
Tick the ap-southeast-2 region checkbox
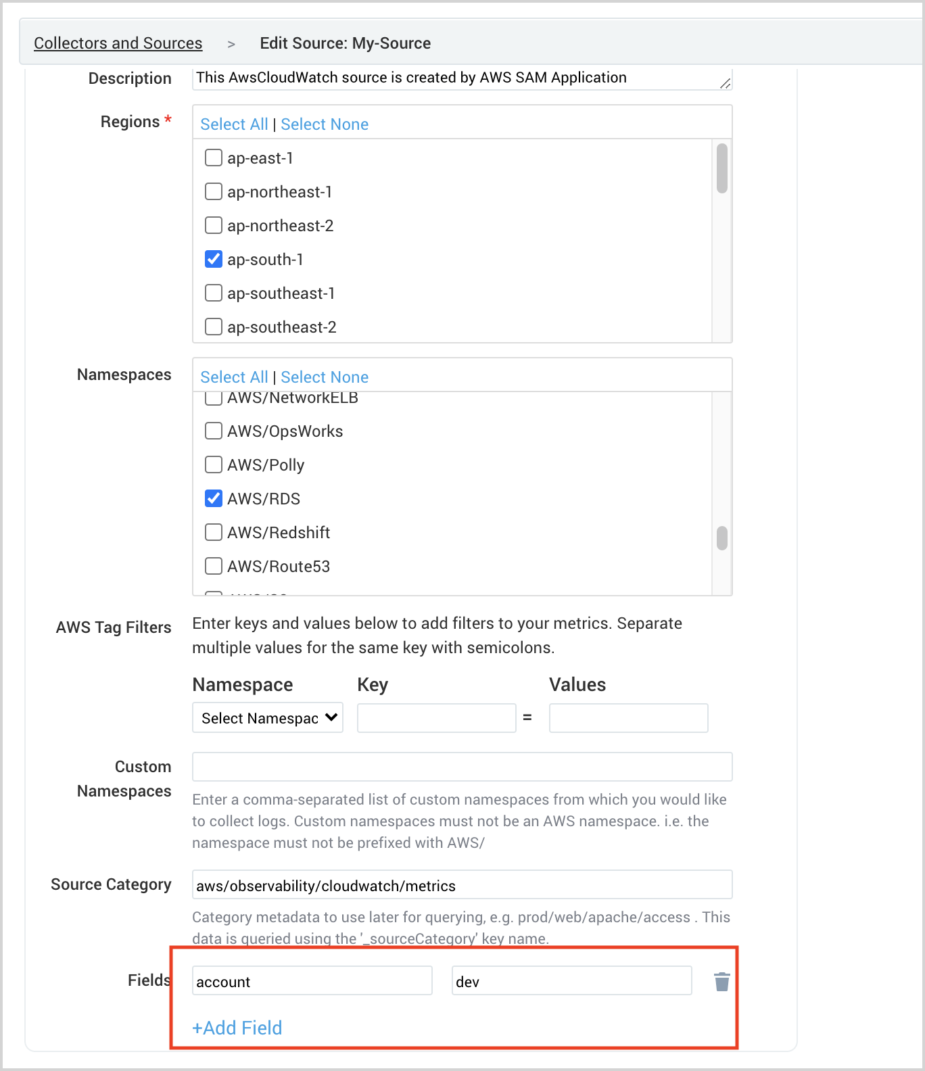[x=214, y=327]
